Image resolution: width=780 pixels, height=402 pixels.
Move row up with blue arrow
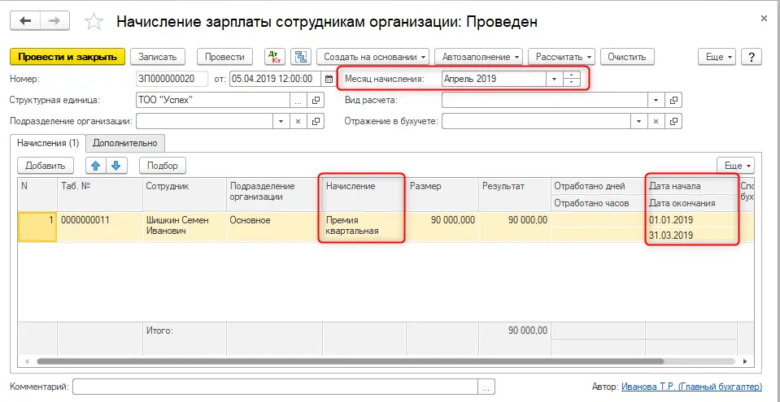[96, 166]
